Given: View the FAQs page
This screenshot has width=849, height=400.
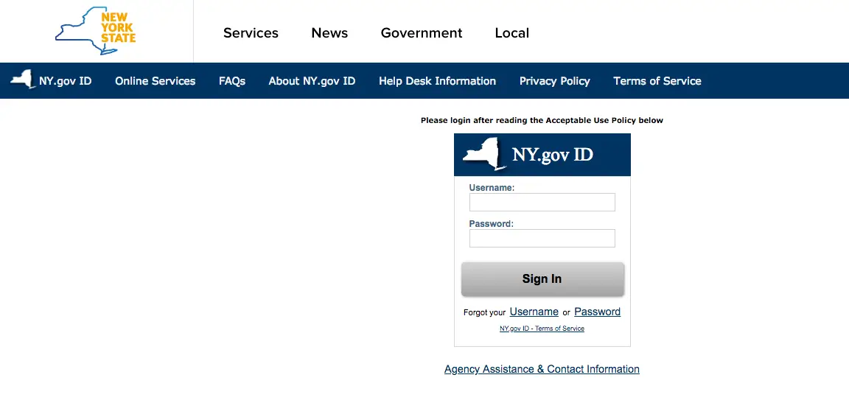Looking at the screenshot, I should (232, 81).
